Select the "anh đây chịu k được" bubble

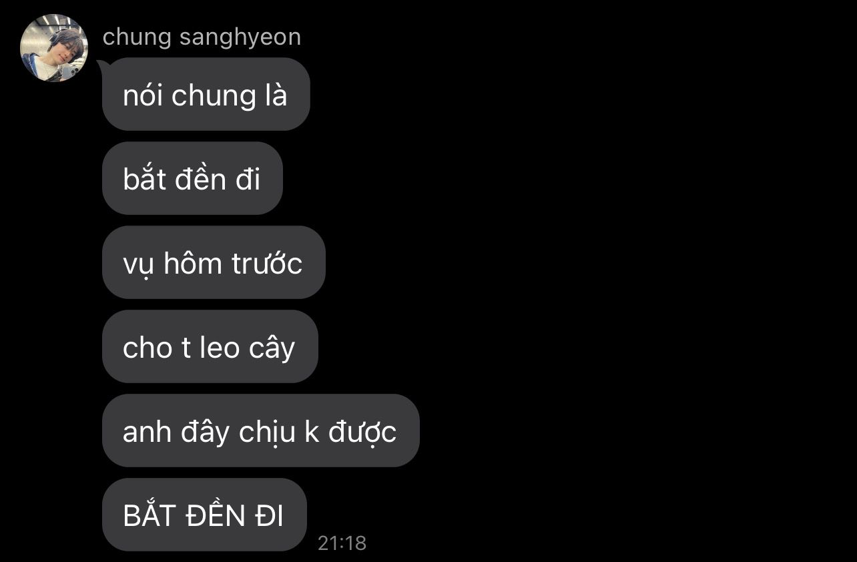click(260, 431)
